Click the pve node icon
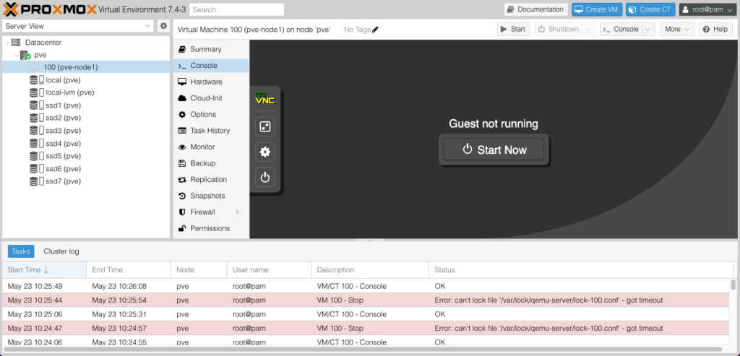 pos(25,55)
